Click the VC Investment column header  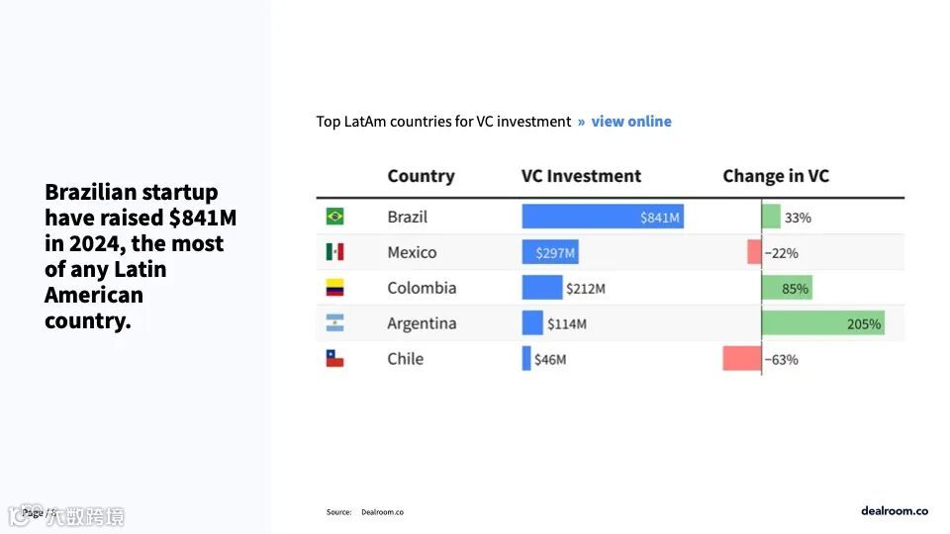(x=581, y=176)
